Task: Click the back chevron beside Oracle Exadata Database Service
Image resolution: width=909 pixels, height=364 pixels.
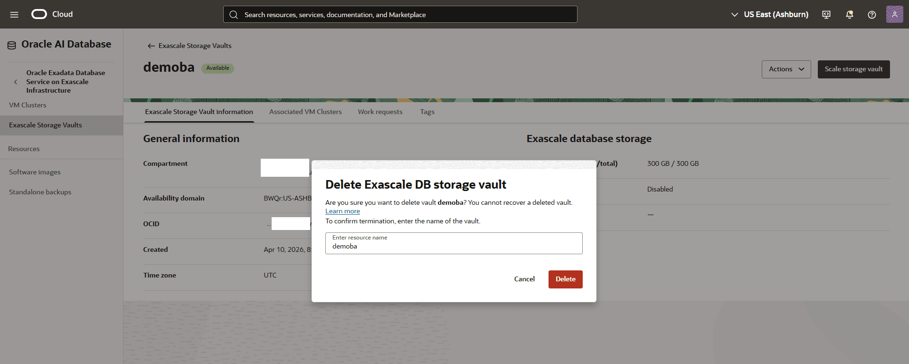Action: [16, 82]
